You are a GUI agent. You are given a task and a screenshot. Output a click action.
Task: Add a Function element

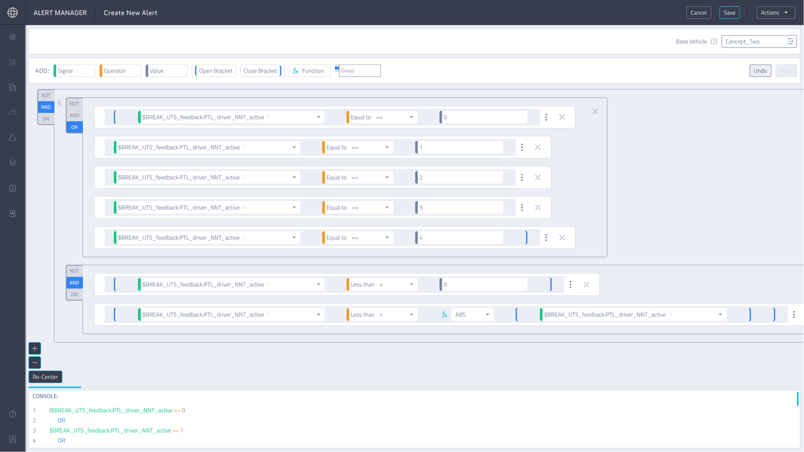(310, 71)
